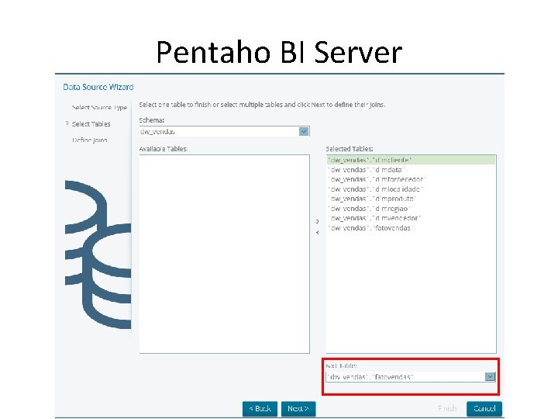Click the move-right arrow between table lists
558x419 pixels.
[x=318, y=222]
